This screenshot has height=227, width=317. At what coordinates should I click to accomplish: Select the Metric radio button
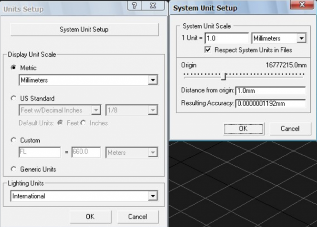(x=13, y=67)
